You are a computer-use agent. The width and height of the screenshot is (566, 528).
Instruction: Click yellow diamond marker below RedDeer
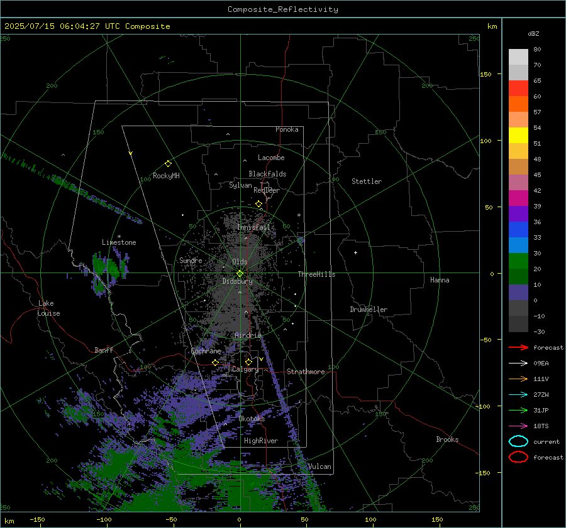[x=259, y=204]
